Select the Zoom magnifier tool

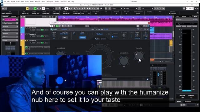point(85,8)
